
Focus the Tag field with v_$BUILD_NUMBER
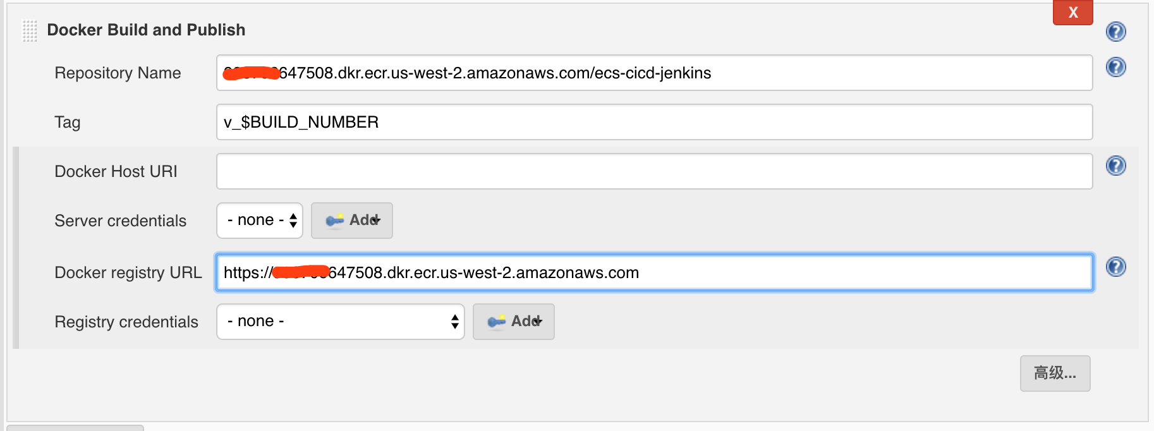pos(654,122)
